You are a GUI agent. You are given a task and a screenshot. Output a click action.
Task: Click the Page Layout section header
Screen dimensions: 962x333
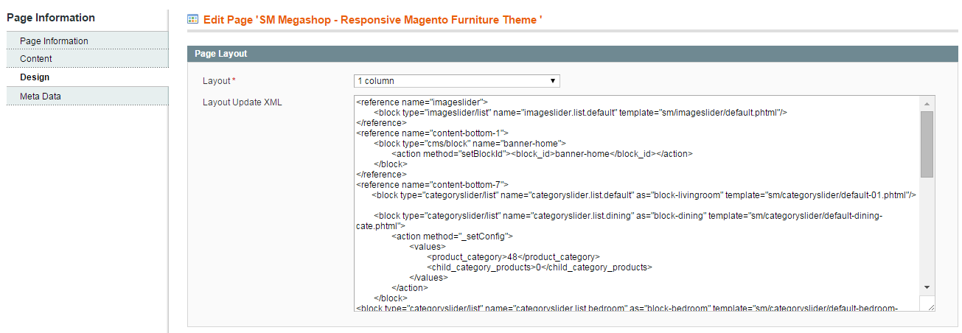[573, 54]
